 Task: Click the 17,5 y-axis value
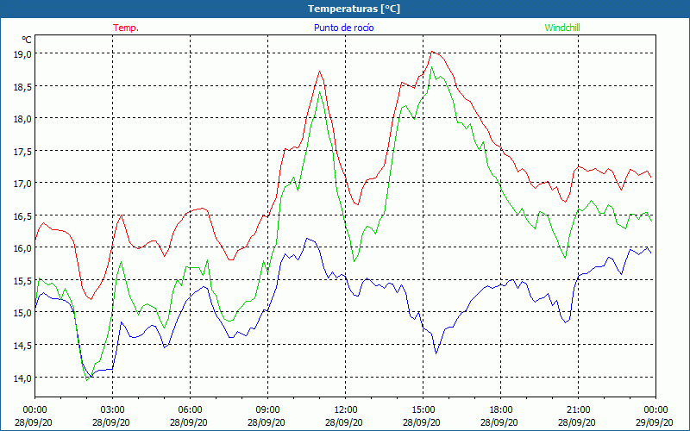[x=23, y=151]
